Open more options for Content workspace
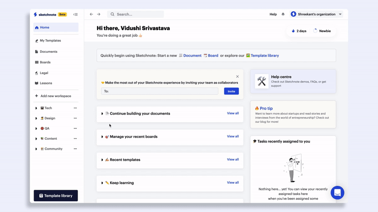Viewport: 378px width, 212px height. [x=75, y=138]
